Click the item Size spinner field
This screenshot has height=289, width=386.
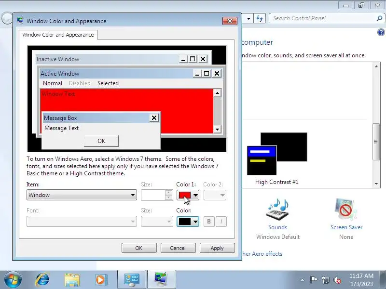coord(153,195)
